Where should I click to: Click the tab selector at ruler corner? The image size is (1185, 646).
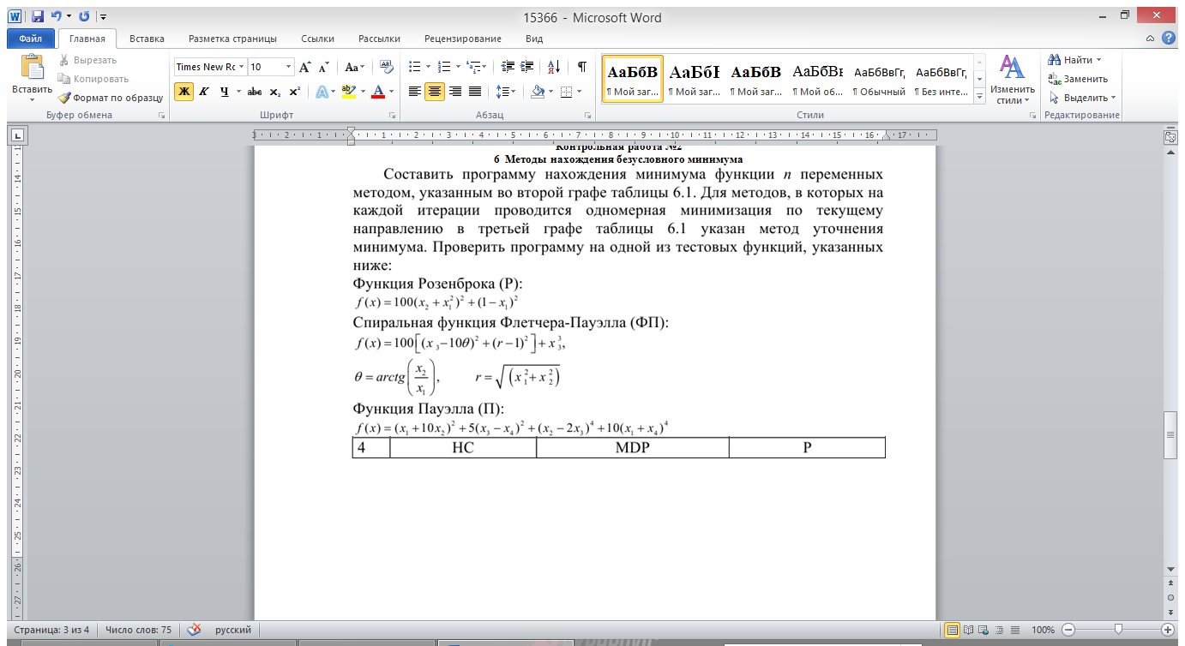[18, 135]
